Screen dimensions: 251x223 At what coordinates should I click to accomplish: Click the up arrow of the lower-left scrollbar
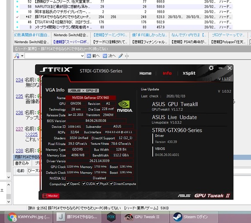tap(9, 185)
